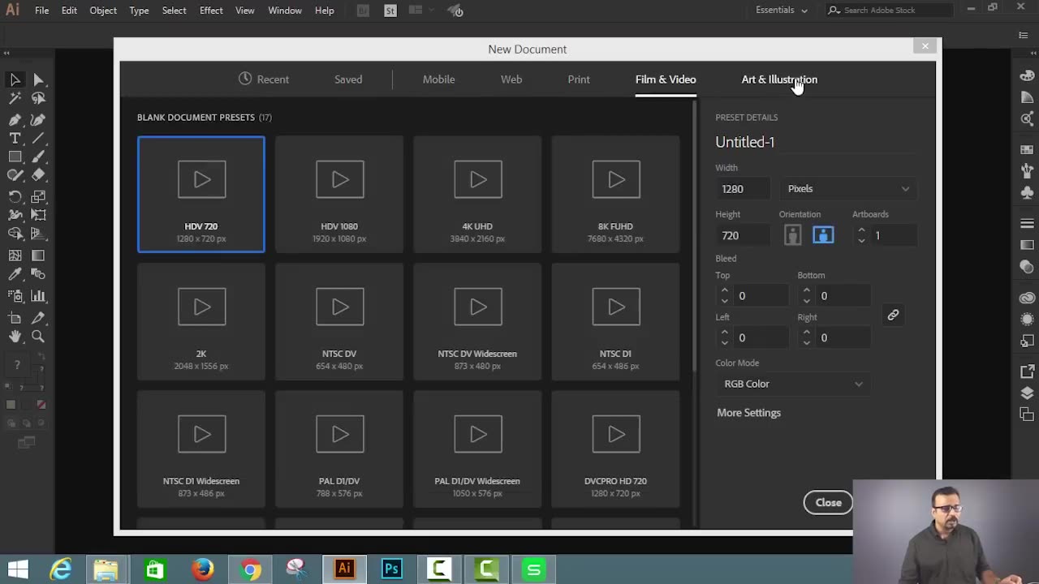This screenshot has height=584, width=1039.
Task: Select the Column Graph tool
Action: click(x=38, y=296)
